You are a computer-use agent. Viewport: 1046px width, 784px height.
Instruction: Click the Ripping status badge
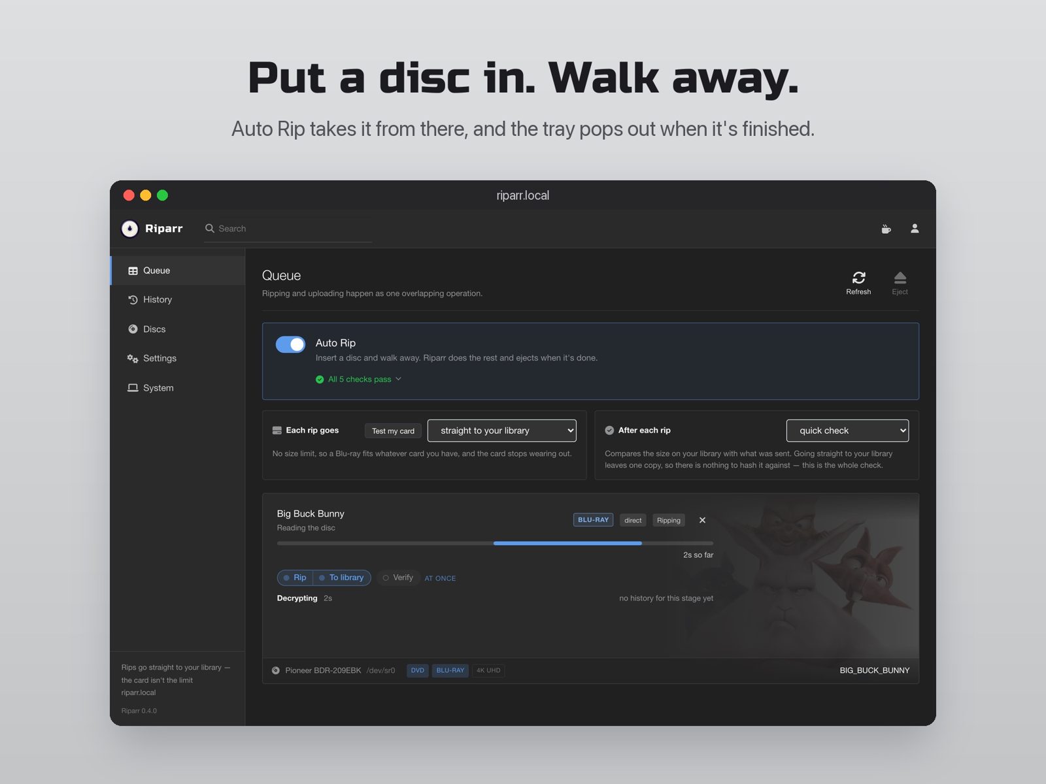pyautogui.click(x=668, y=521)
